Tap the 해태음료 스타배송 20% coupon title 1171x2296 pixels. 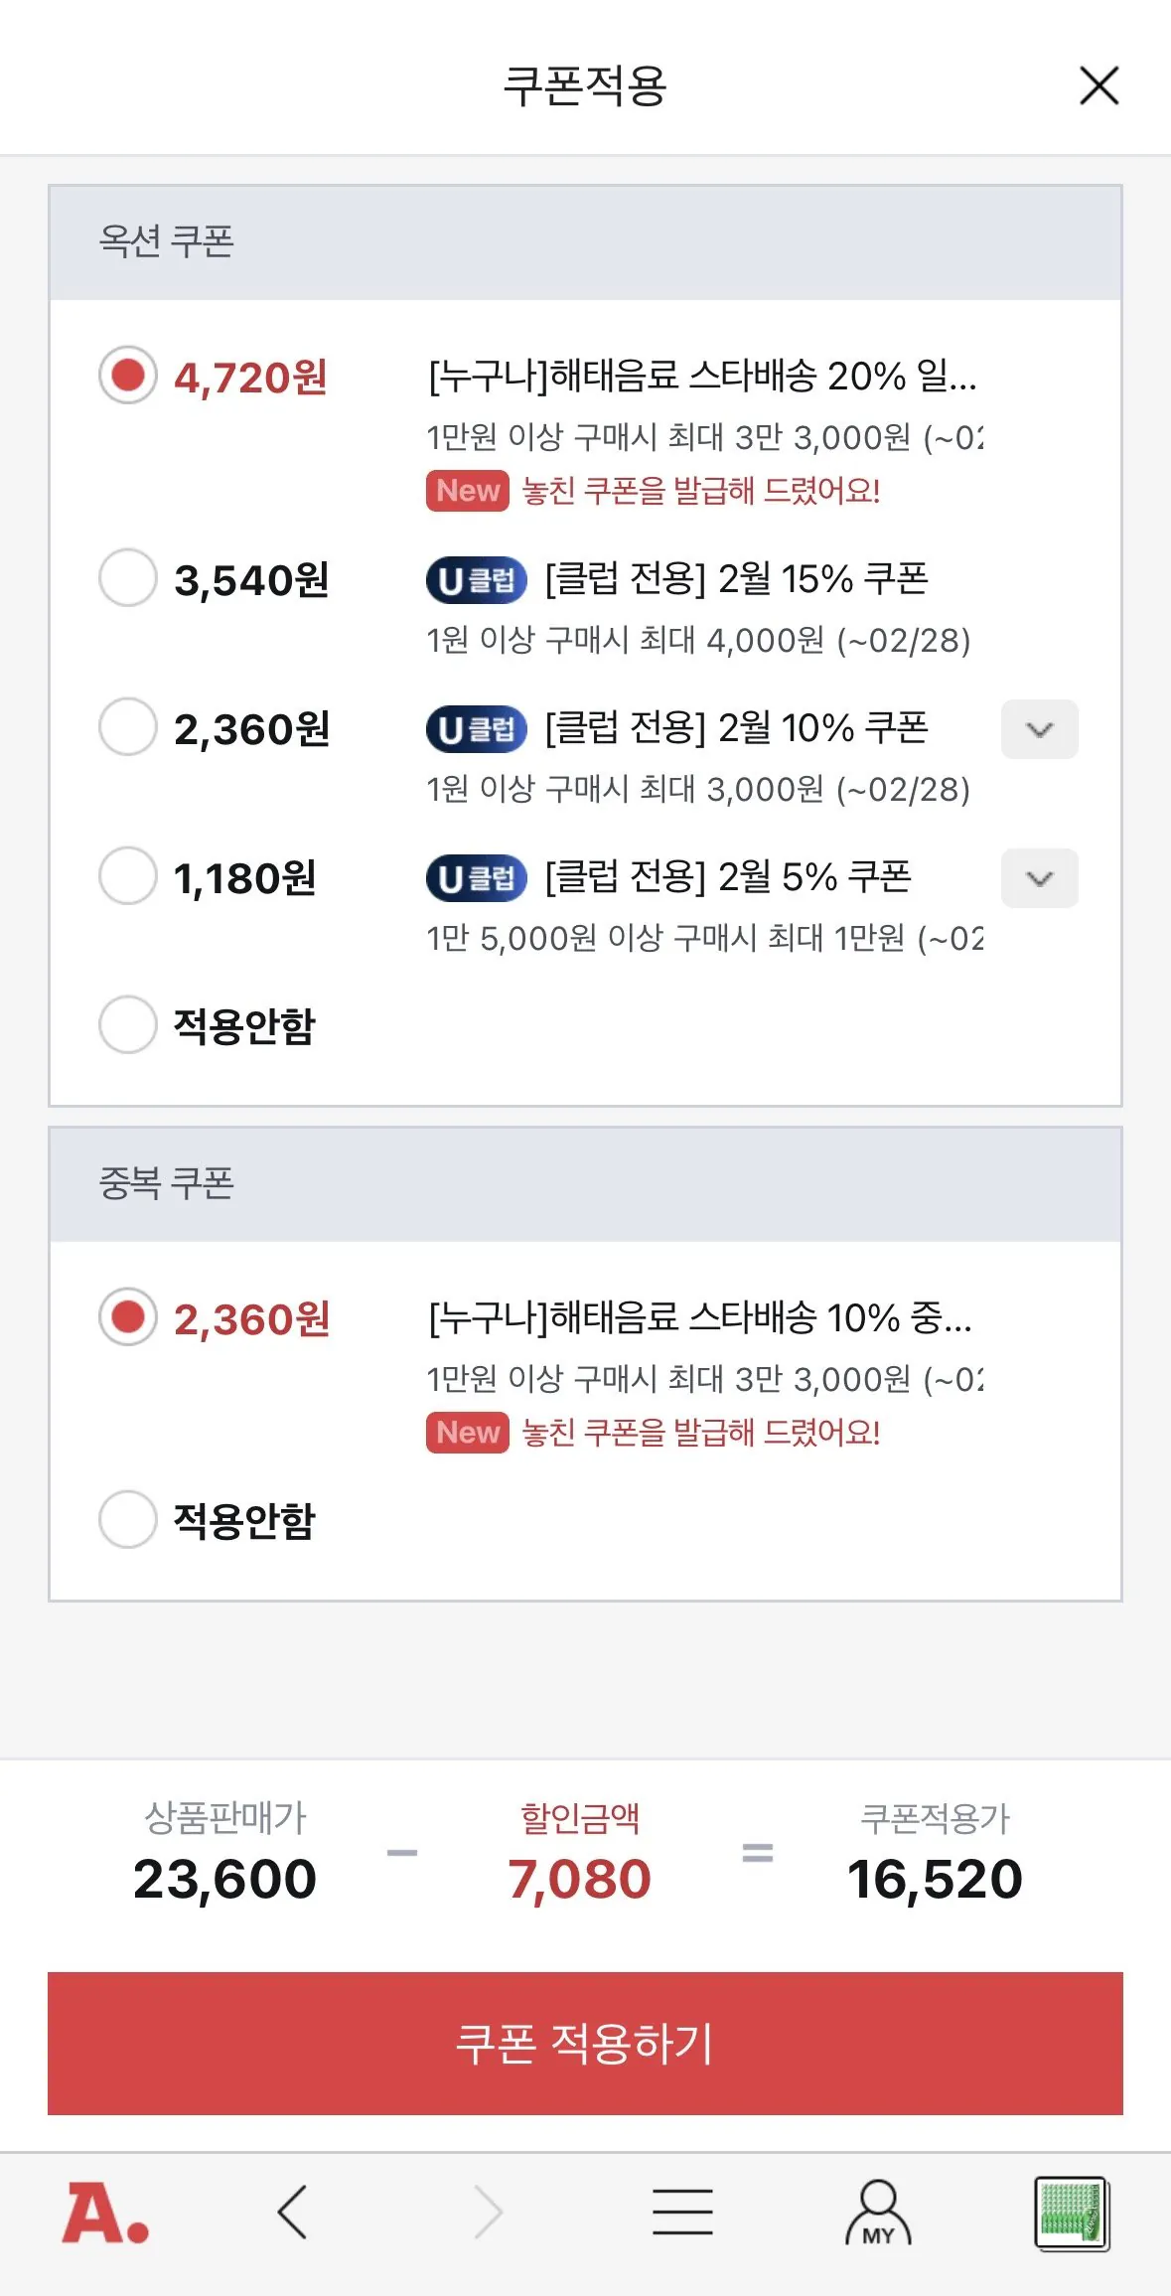[x=702, y=377]
